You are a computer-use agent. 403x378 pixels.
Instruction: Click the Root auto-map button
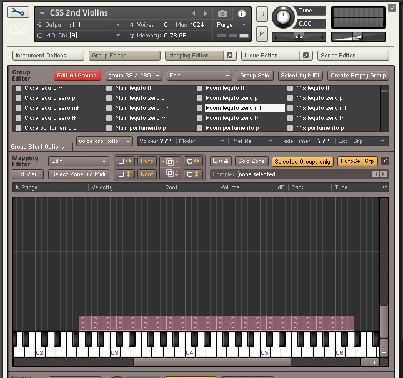click(147, 174)
